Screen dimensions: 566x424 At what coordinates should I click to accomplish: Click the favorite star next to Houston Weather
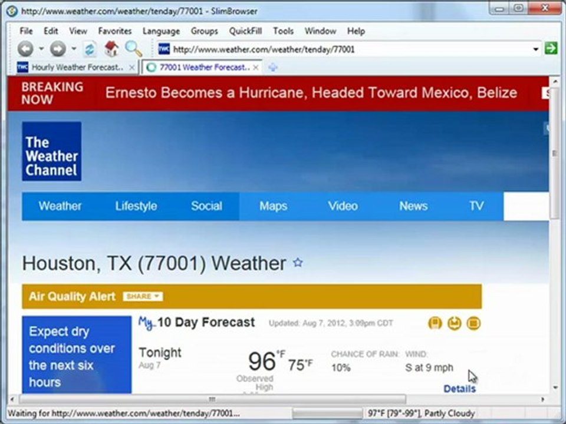[x=298, y=263]
